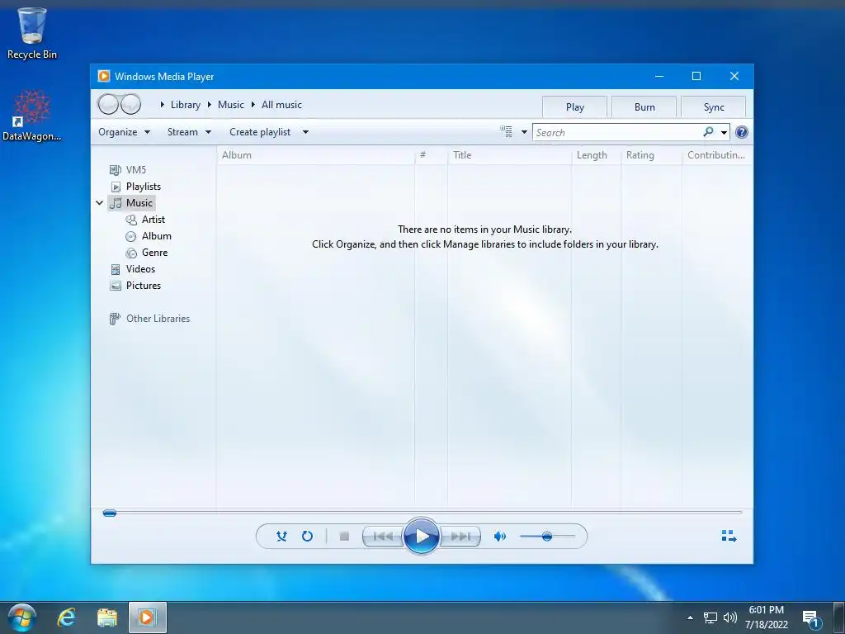Image resolution: width=845 pixels, height=634 pixels.
Task: Show hidden tray icons arrow
Action: coord(690,617)
